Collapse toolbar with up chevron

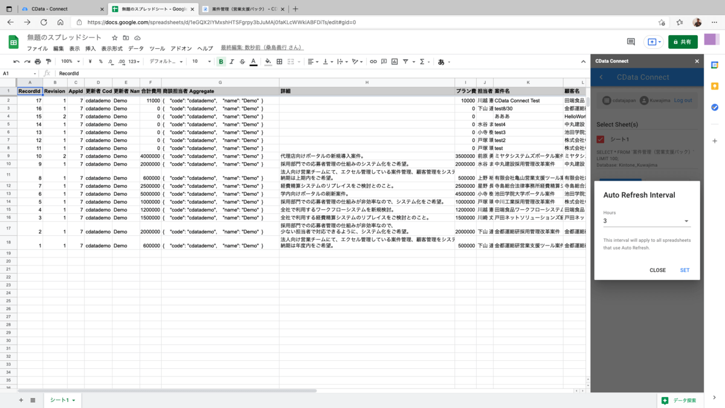coord(583,62)
